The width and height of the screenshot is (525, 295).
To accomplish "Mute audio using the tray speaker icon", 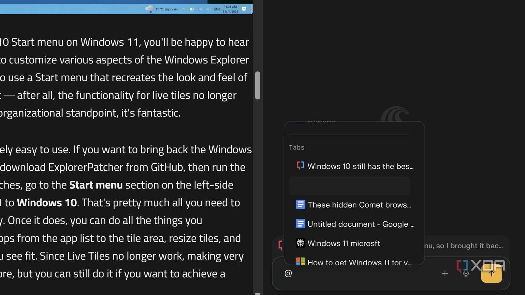I will 208,9.
